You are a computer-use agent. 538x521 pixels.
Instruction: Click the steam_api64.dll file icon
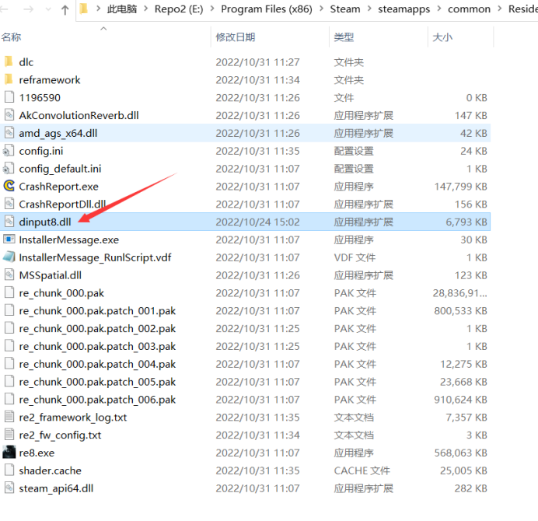click(x=9, y=488)
